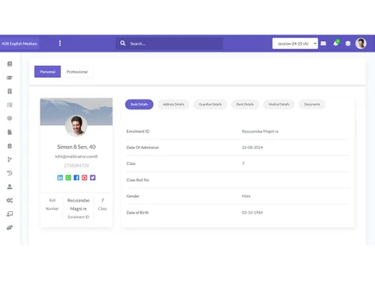Click the Class value 7 in details
Image resolution: width=375 pixels, height=281 pixels.
tap(243, 163)
